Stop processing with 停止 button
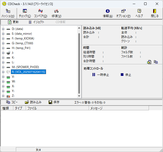The height and width of the screenshot is (152, 163). [x=126, y=75]
